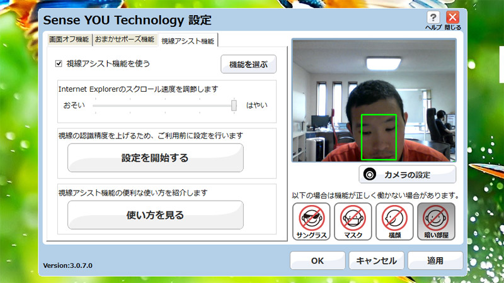Image resolution: width=504 pixels, height=283 pixels.
Task: Click the red 閉じる close icon
Action: [x=452, y=18]
